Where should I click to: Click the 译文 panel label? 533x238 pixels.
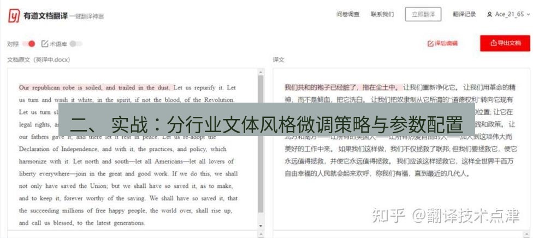pos(279,60)
